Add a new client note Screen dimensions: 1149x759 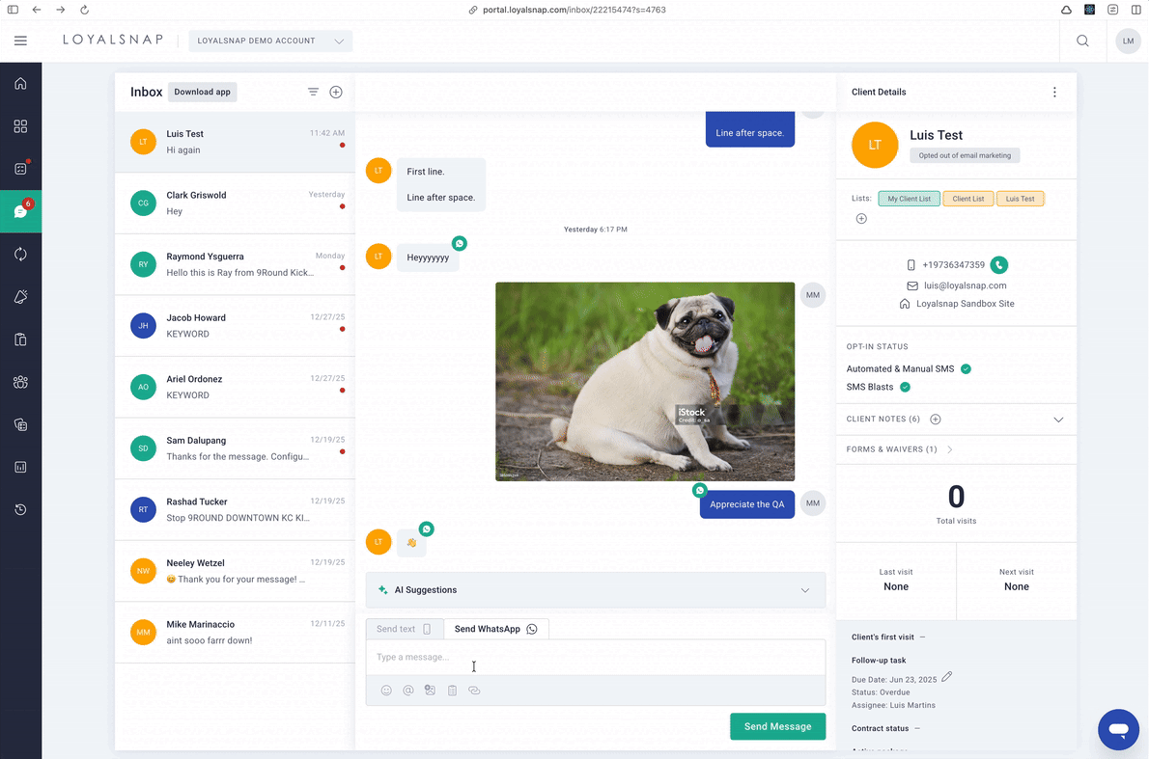click(935, 420)
